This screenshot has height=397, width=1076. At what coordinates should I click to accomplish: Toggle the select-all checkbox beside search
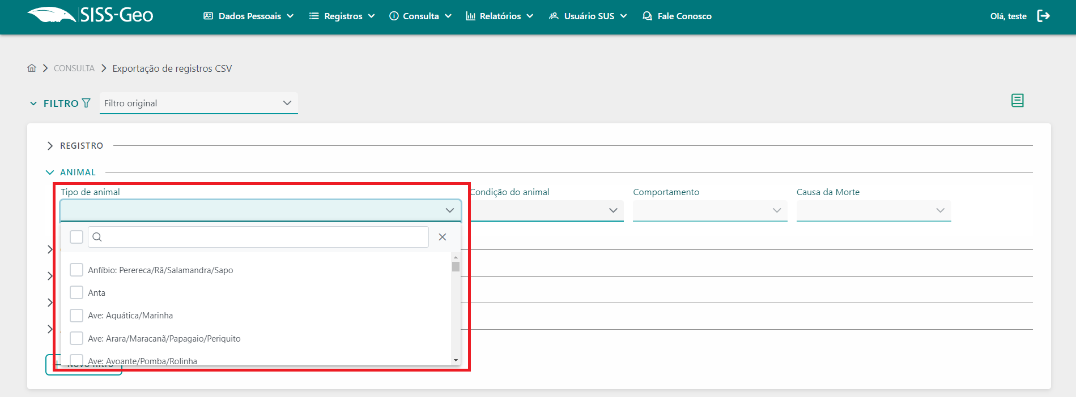coord(76,237)
